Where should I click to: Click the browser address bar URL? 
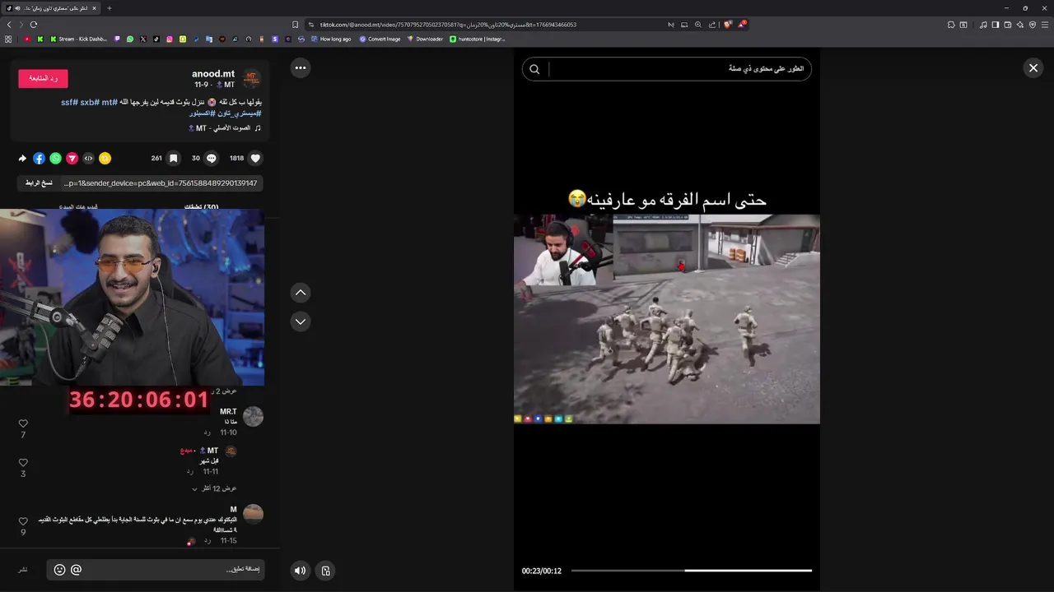pos(448,25)
